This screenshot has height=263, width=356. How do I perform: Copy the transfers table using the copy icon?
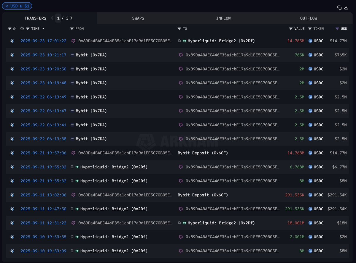coord(339,8)
